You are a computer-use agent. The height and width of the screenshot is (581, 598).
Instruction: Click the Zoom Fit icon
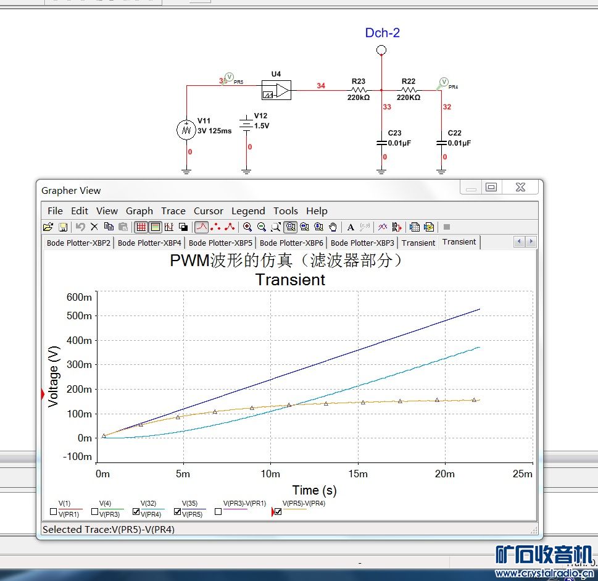point(291,227)
